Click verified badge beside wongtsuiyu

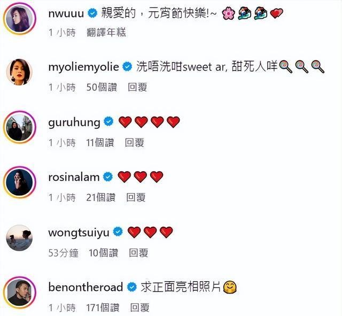pos(118,232)
